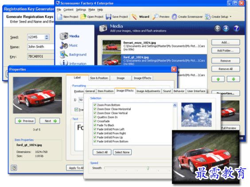Go to Next item in Properties
Viewport: 250px width, 187px height.
coord(50,121)
